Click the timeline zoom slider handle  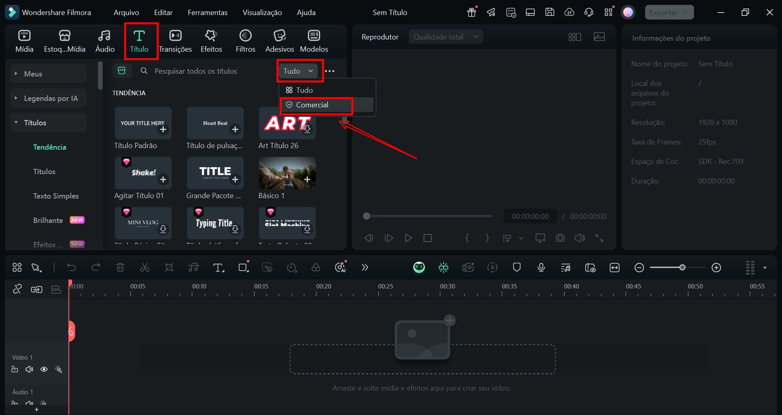click(682, 267)
